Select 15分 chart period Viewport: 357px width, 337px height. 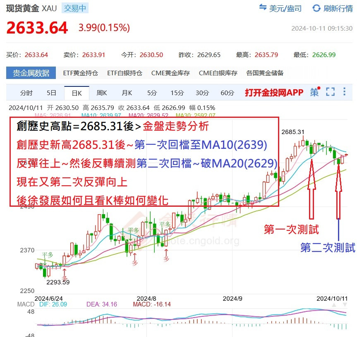pos(177,93)
